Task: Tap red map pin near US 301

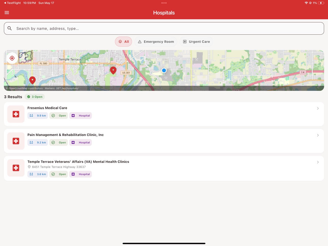Action: (x=113, y=70)
